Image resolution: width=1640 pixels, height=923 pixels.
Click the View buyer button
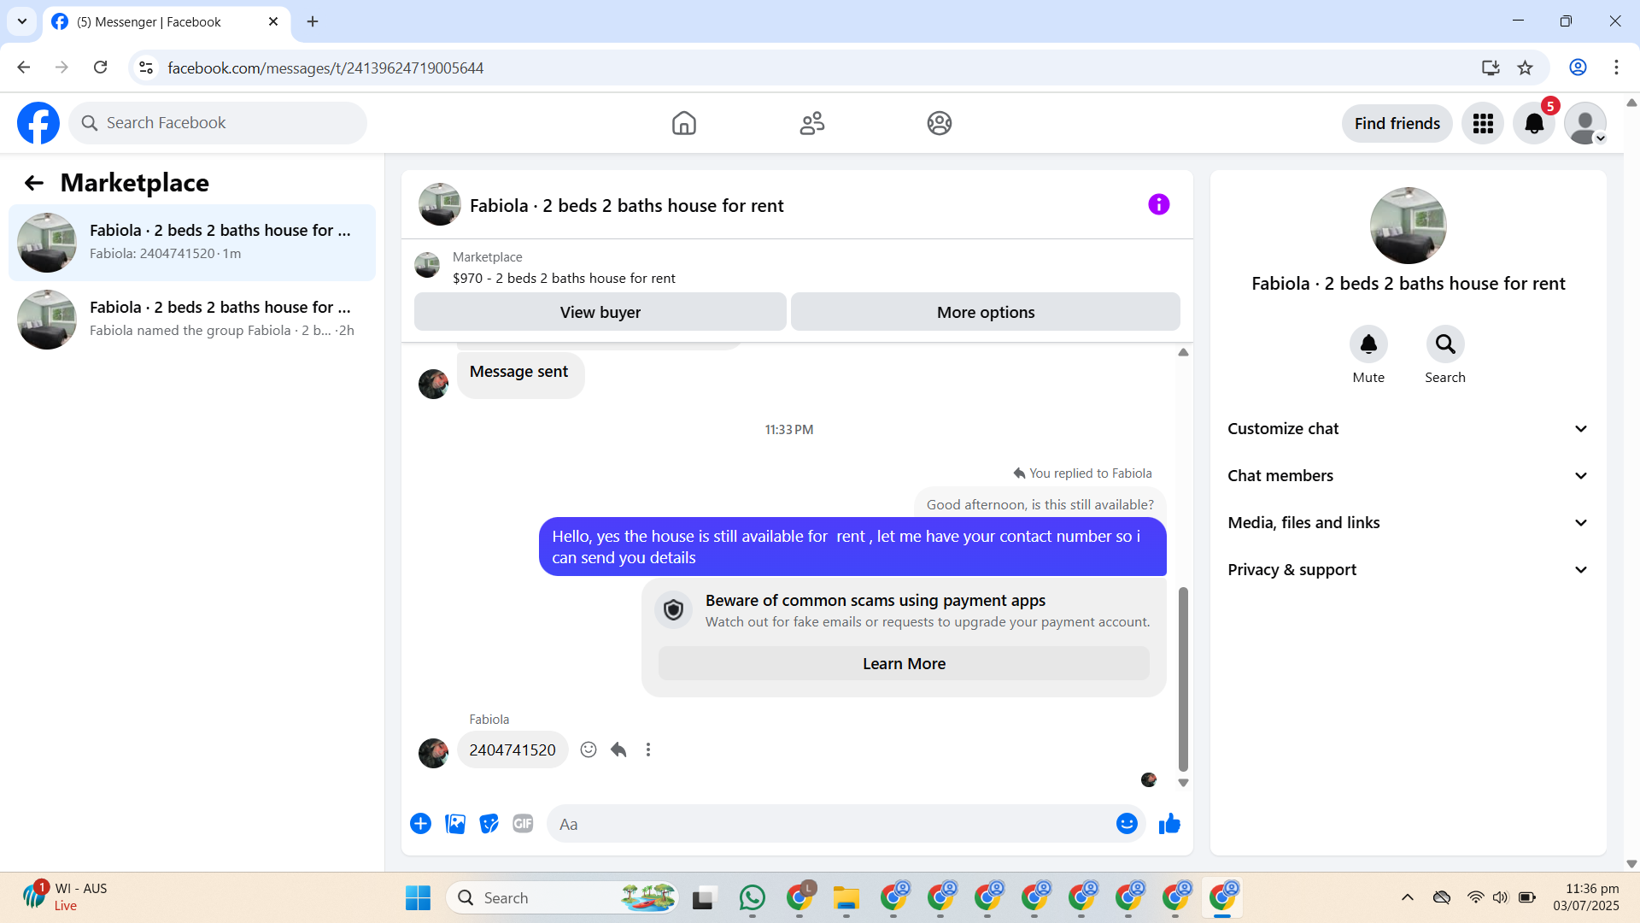[600, 313]
